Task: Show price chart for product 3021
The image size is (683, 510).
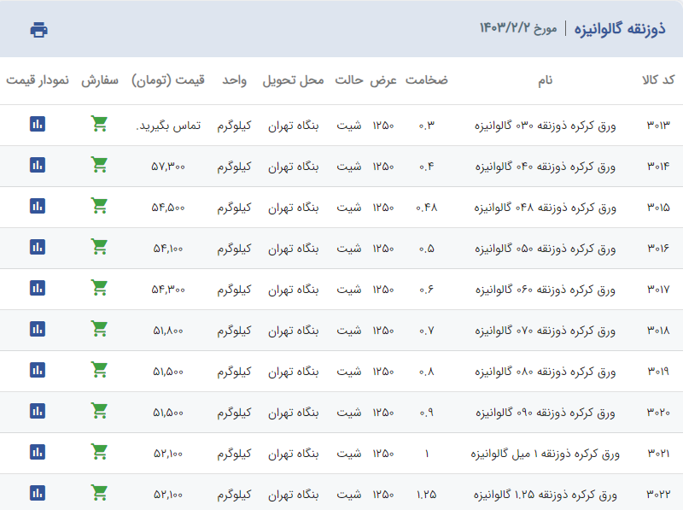Action: 37,452
